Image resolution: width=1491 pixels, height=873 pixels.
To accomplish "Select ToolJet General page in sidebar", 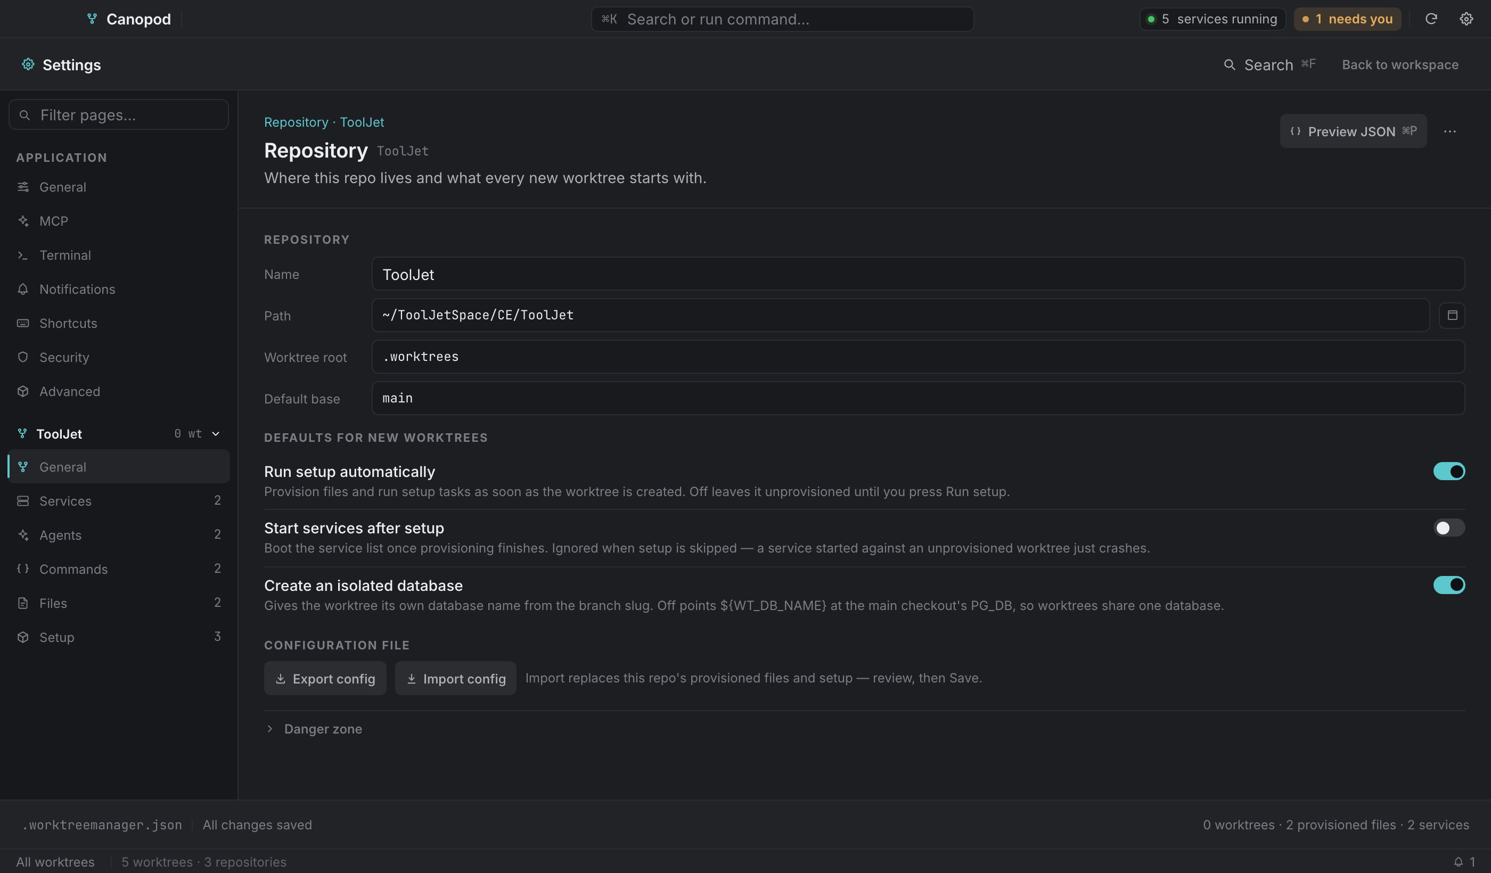I will pyautogui.click(x=118, y=467).
